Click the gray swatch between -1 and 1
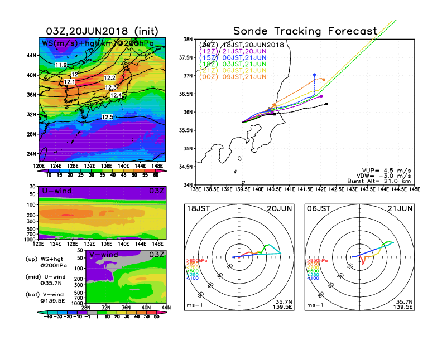The width and height of the screenshot is (442, 341). [x=92, y=312]
